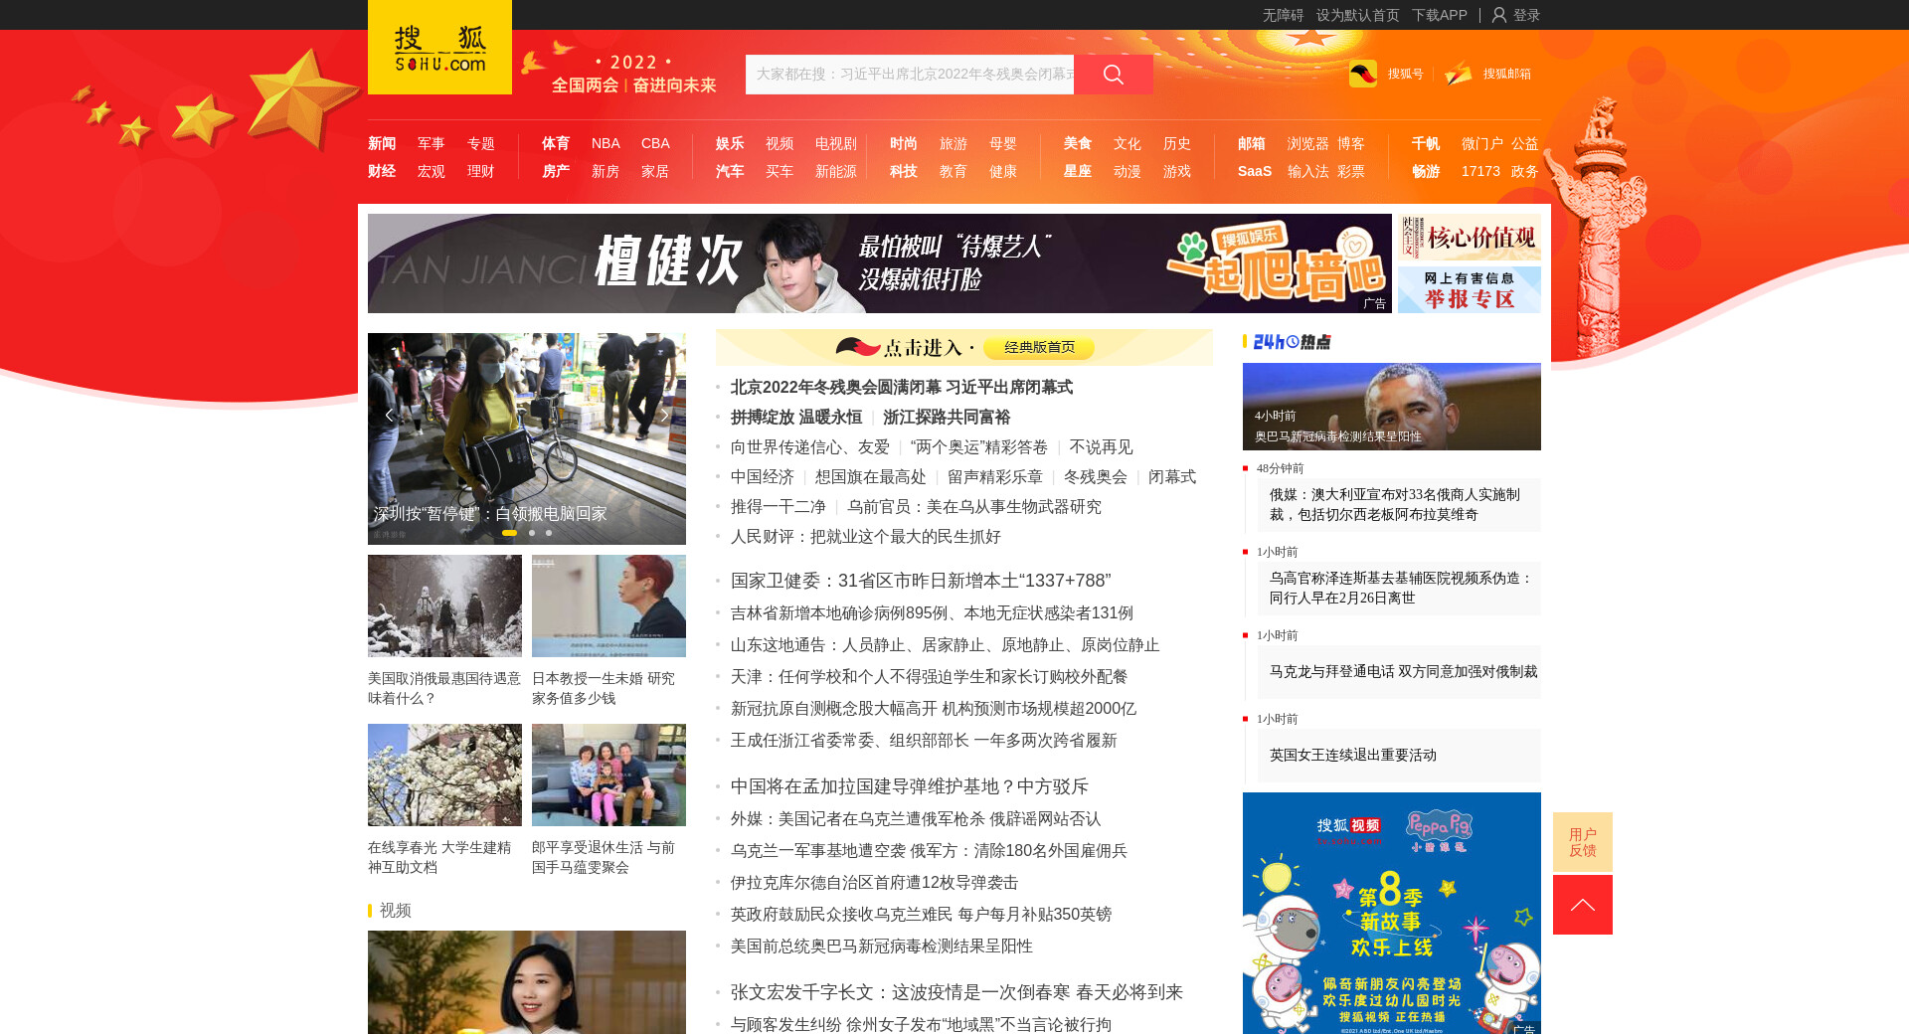Open the 体育 navigation category
Image resolution: width=1909 pixels, height=1034 pixels.
click(556, 143)
